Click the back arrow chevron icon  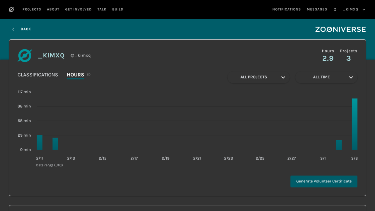click(x=13, y=29)
